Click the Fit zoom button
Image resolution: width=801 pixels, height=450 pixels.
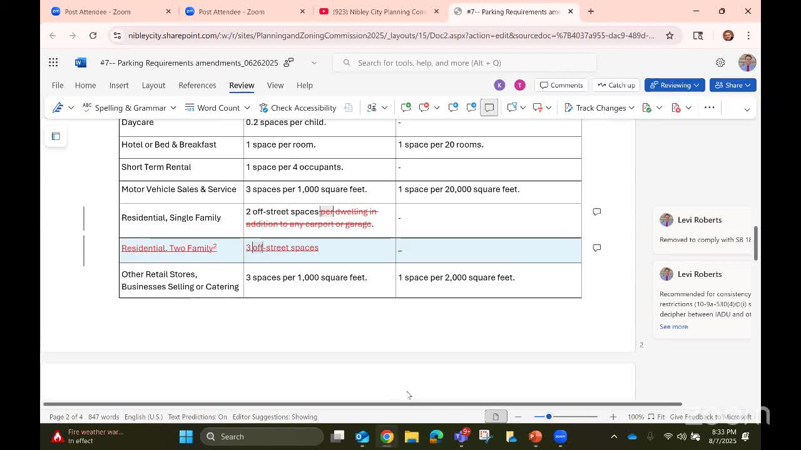click(656, 417)
